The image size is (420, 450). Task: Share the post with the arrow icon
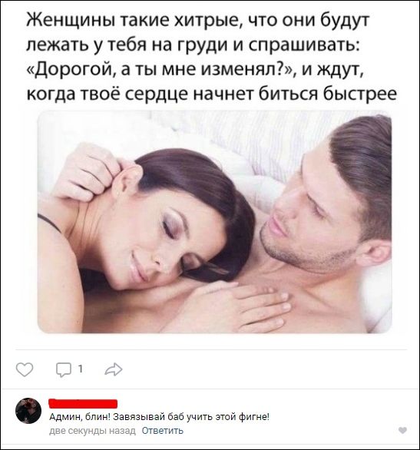(x=114, y=369)
